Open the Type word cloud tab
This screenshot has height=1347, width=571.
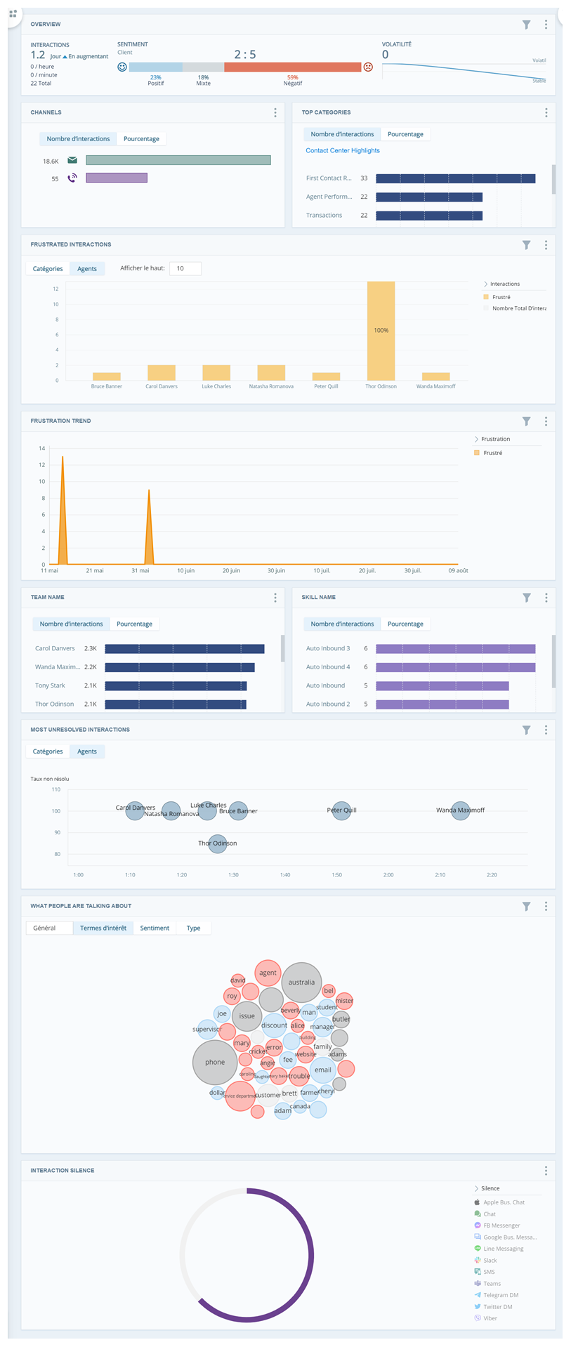194,928
